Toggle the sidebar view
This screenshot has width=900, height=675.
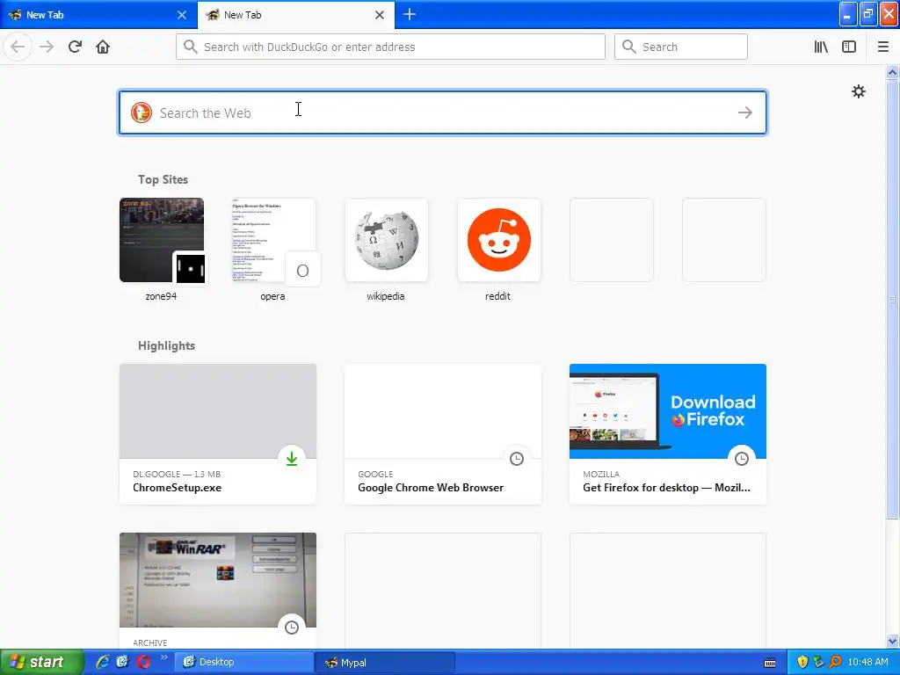(849, 47)
